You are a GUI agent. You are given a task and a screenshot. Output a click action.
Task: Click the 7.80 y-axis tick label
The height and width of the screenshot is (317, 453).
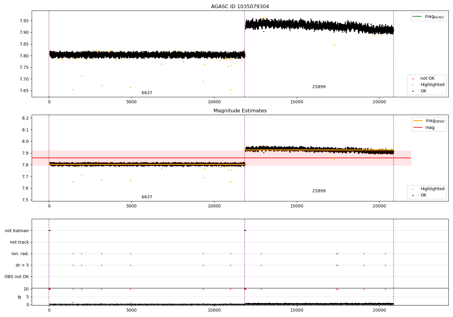coord(24,56)
